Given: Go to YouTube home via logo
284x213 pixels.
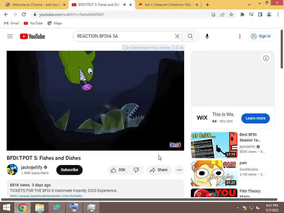Looking at the screenshot, I should tap(32, 36).
